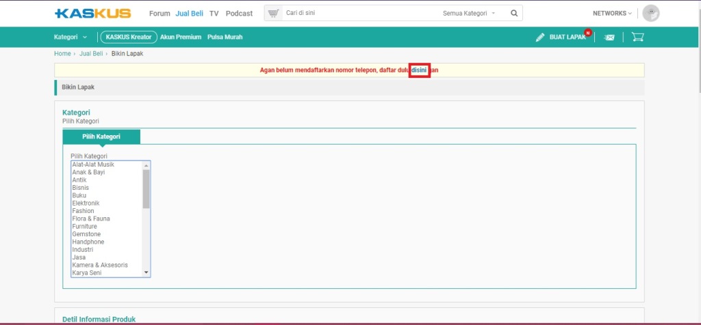Click the red notification badge on Buat Lapak

[x=588, y=33]
